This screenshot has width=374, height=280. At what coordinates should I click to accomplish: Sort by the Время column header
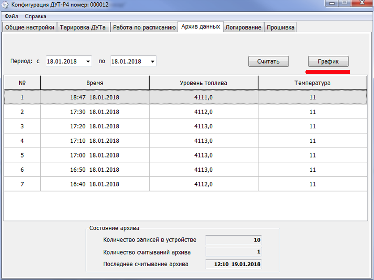[95, 83]
